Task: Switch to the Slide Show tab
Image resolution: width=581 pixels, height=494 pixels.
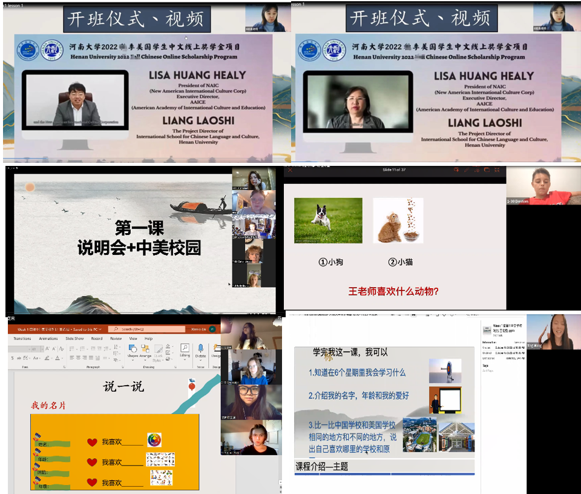Action: [74, 338]
